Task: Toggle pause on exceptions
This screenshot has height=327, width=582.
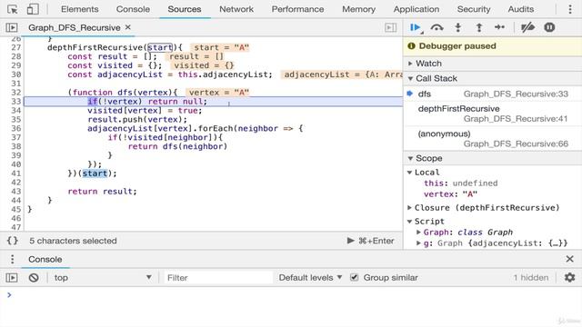Action: click(x=549, y=27)
